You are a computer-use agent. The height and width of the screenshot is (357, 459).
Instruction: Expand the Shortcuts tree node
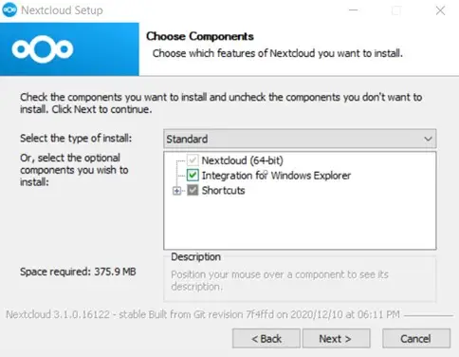[x=176, y=191]
